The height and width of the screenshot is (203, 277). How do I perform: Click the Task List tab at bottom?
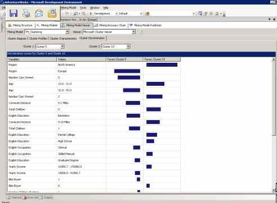(x=15, y=197)
